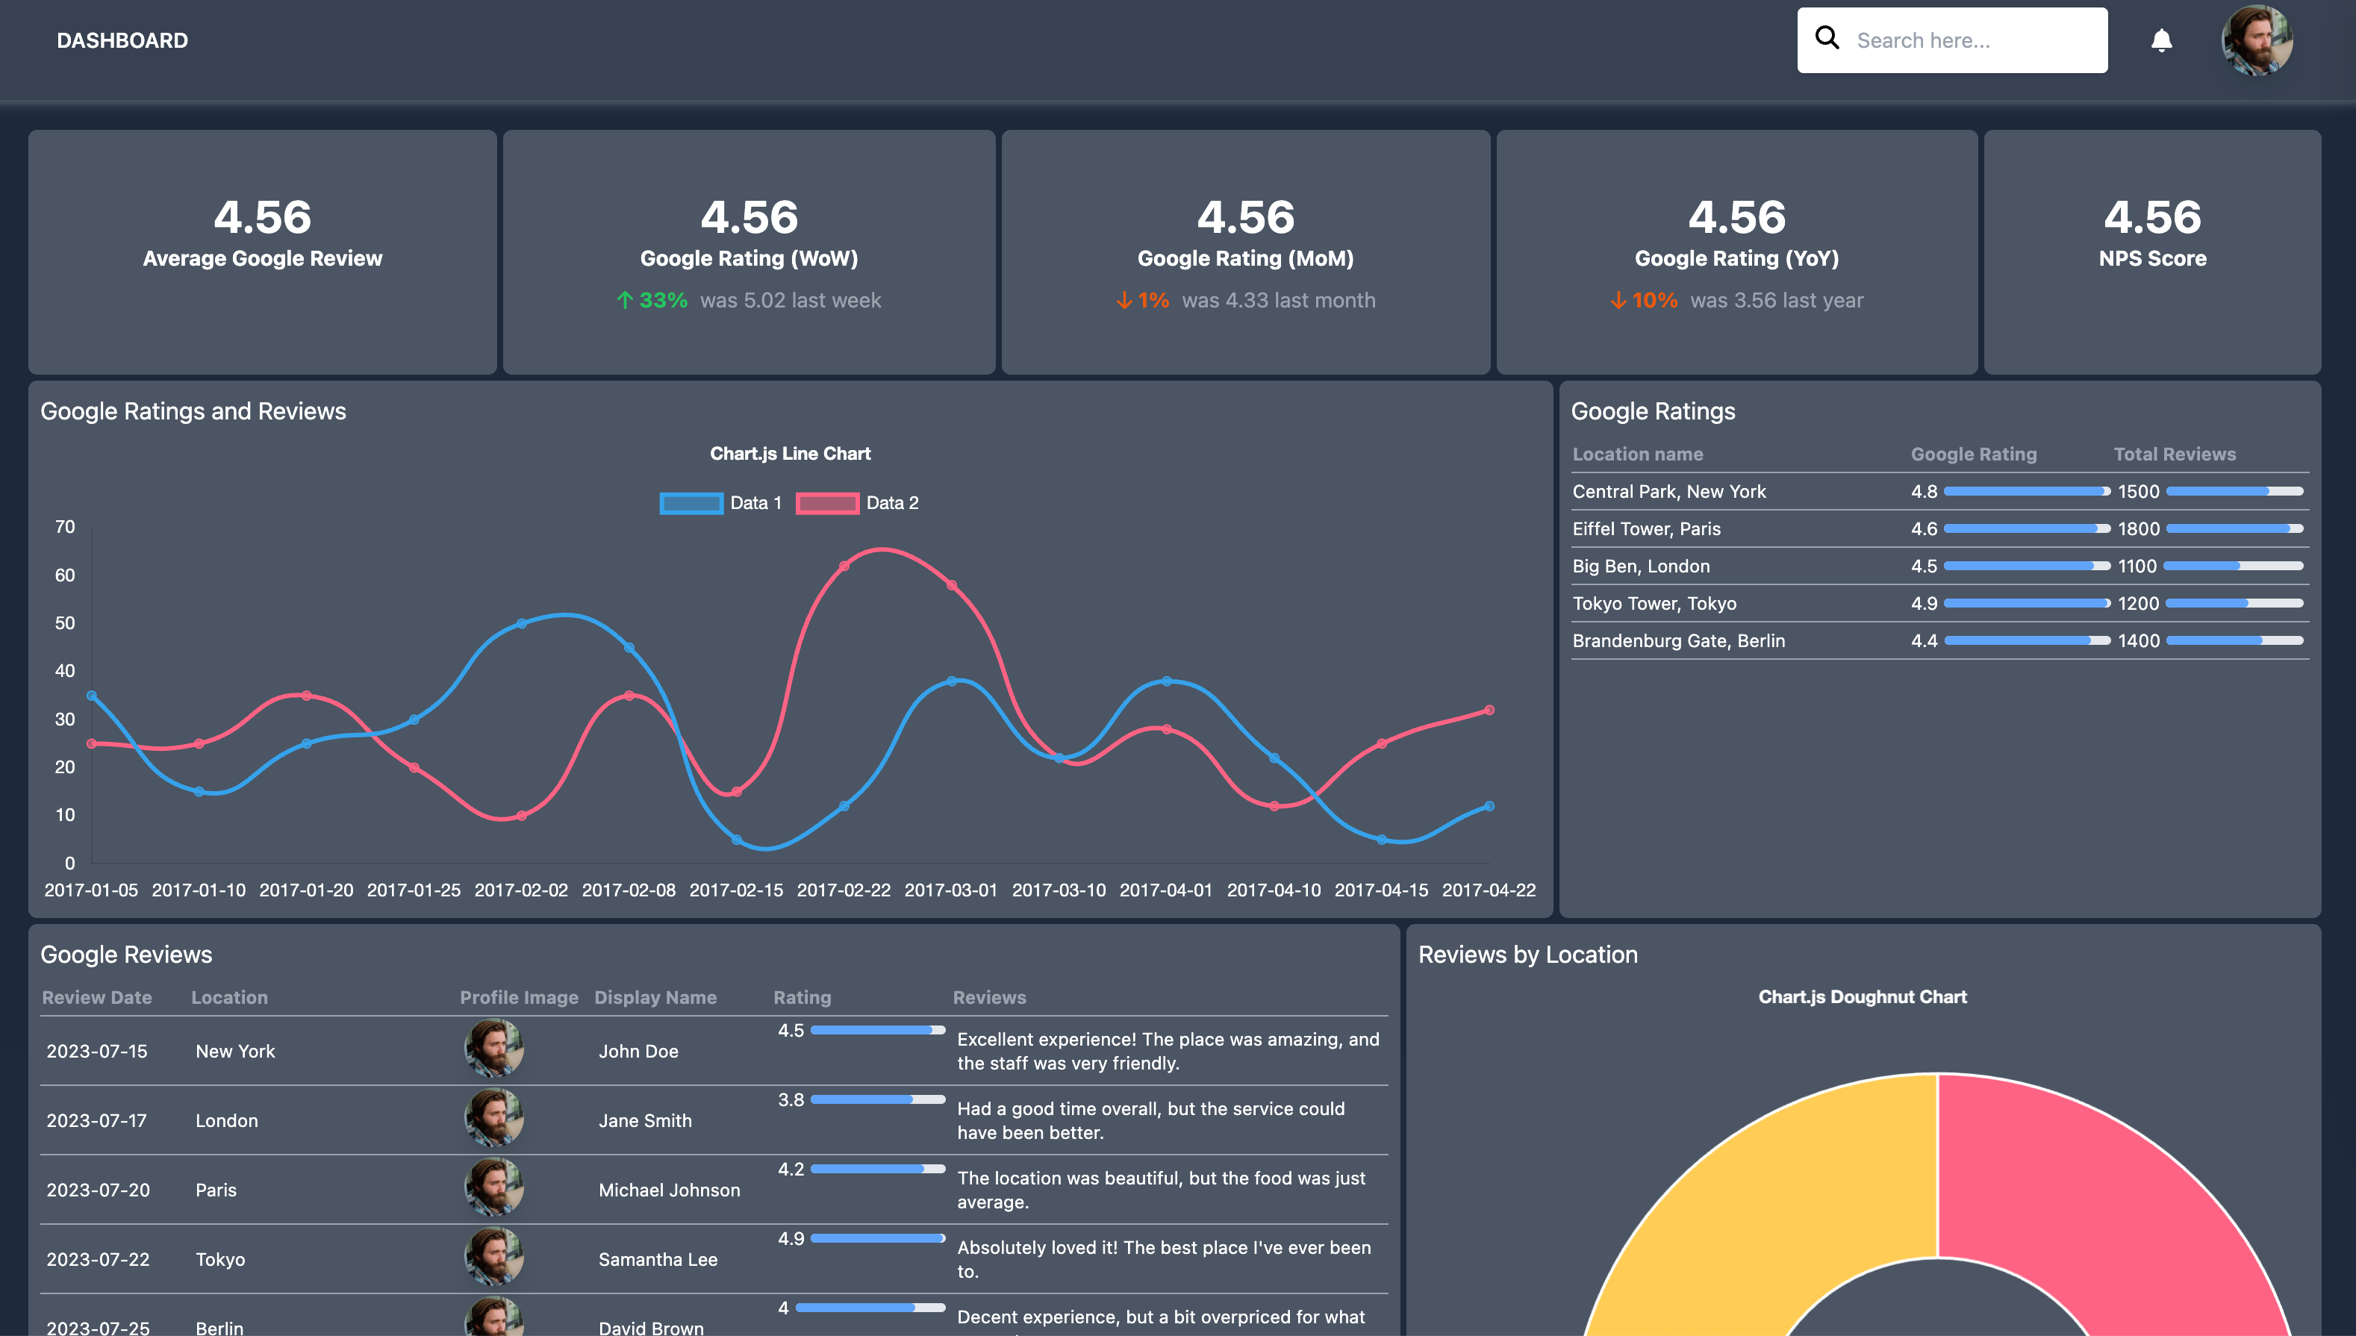
Task: Click the 2023-07-22 review date cell
Action: click(x=97, y=1259)
